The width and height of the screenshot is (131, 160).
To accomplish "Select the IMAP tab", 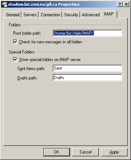I will [109, 14].
